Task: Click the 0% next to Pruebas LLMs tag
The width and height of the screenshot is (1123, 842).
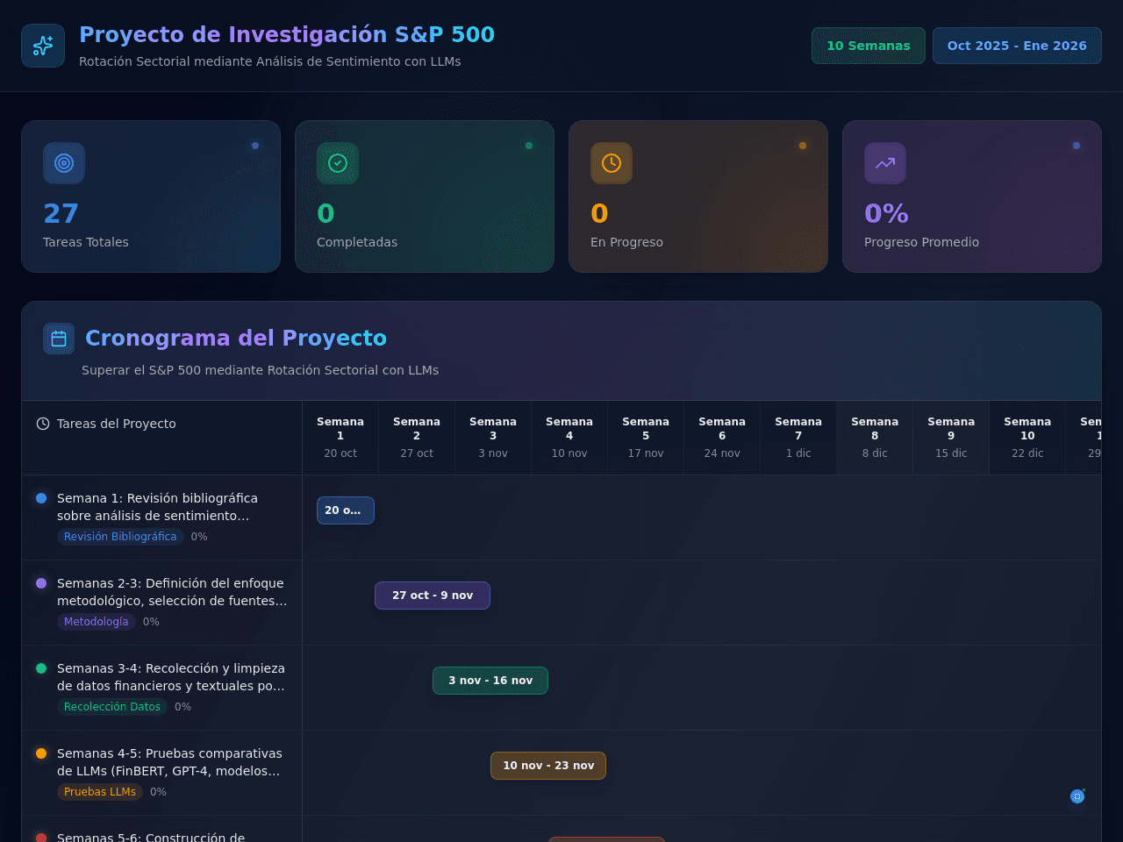Action: [x=158, y=792]
